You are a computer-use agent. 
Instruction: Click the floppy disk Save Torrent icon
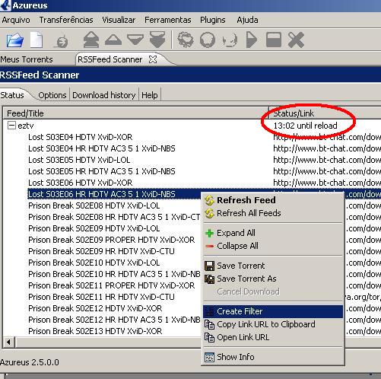point(210,266)
